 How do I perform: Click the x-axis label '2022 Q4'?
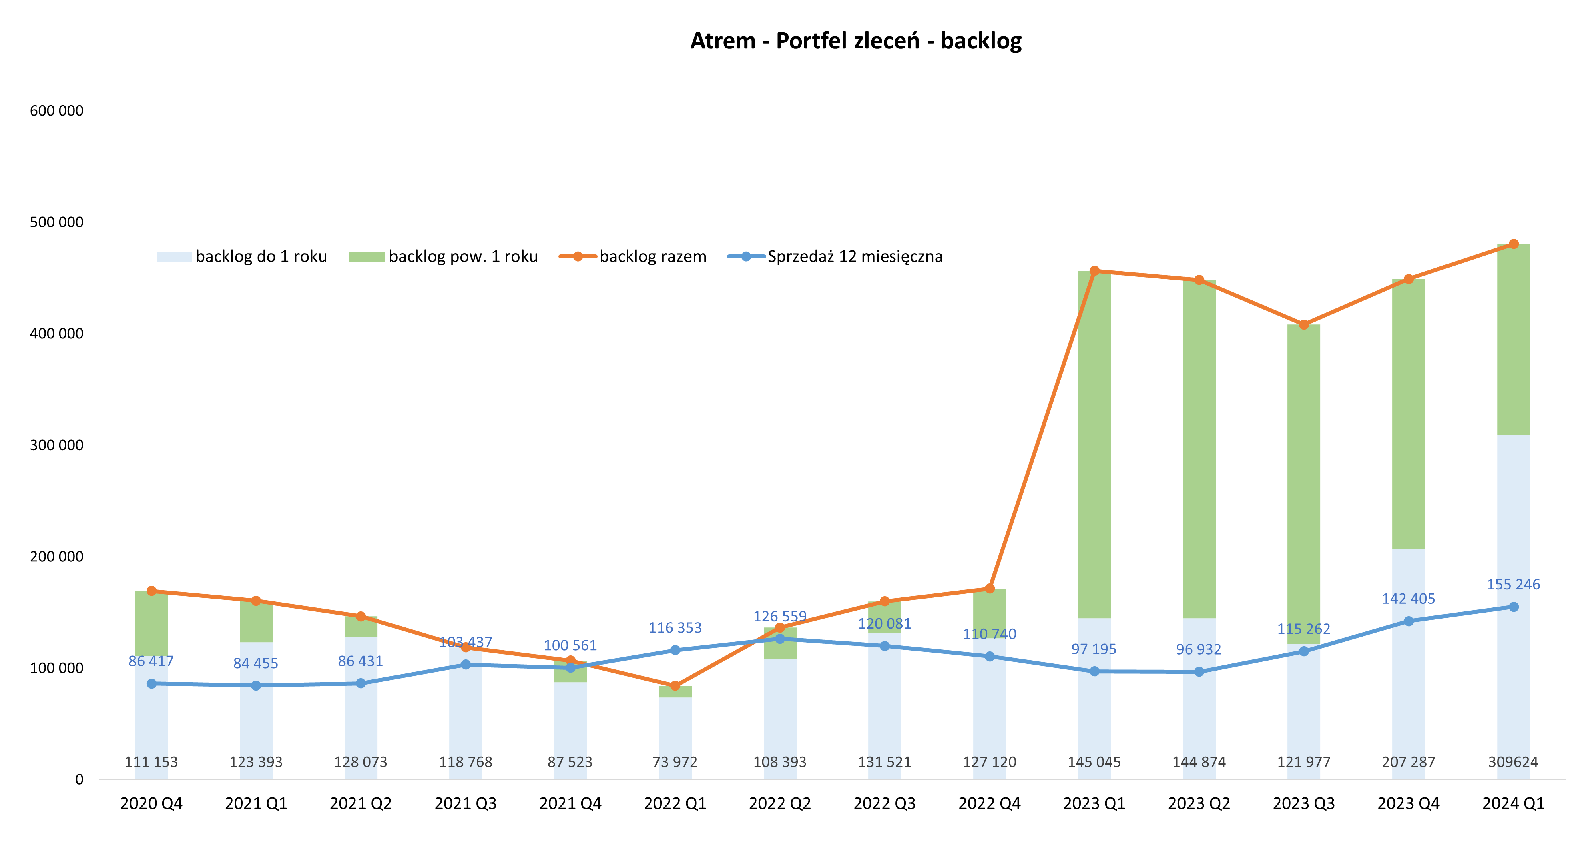[989, 803]
